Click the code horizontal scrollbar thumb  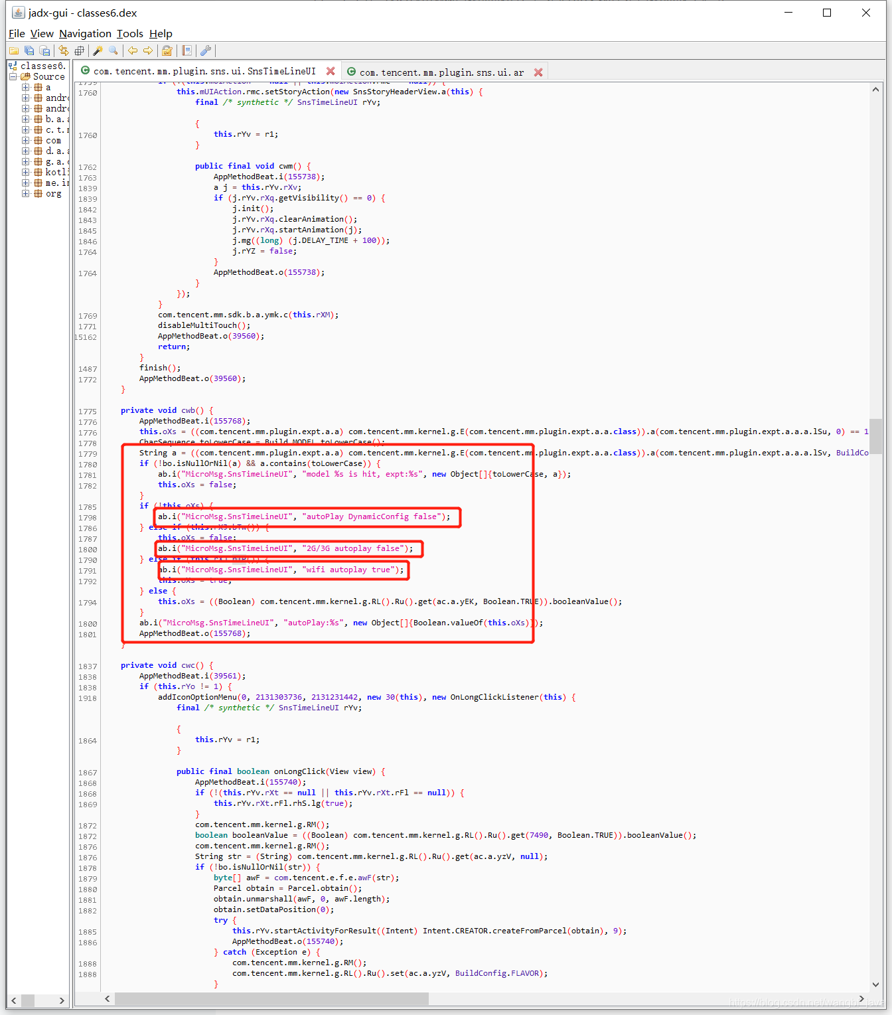pos(271,999)
